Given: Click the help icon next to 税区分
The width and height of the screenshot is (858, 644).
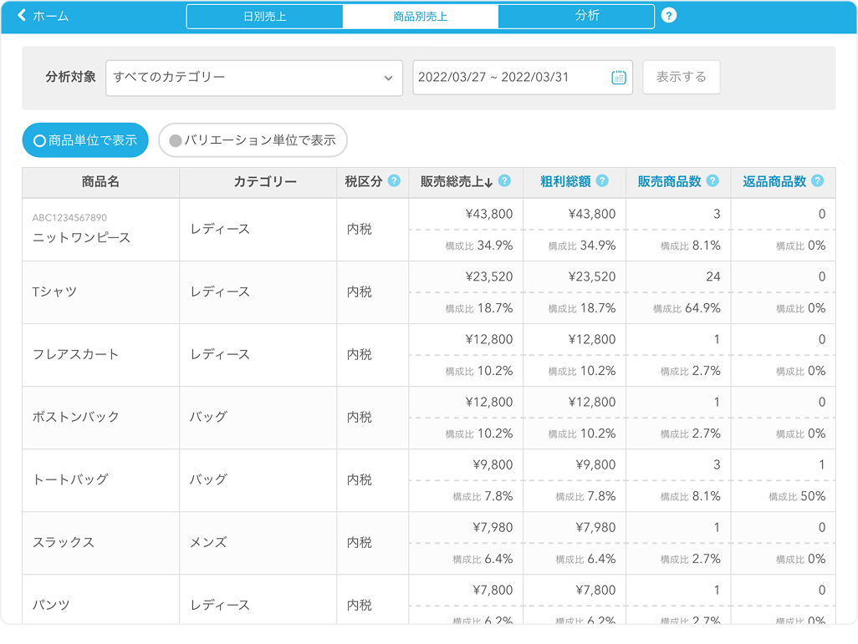Looking at the screenshot, I should (393, 181).
